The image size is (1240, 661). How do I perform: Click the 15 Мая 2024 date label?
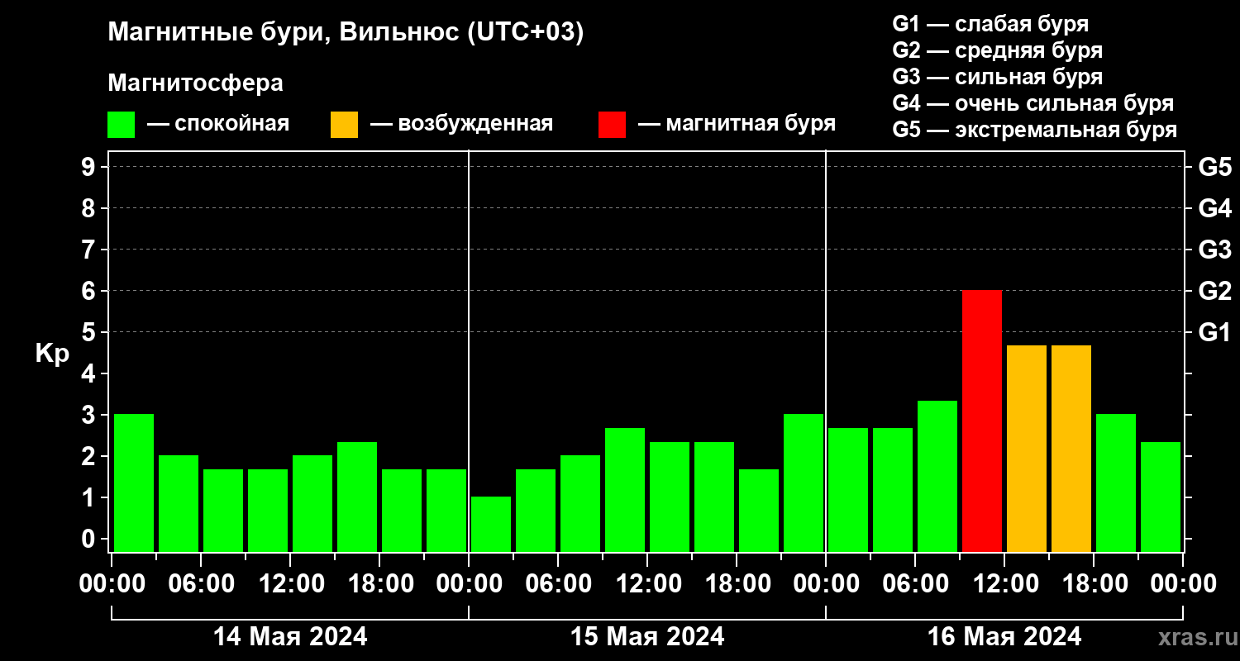coord(647,636)
